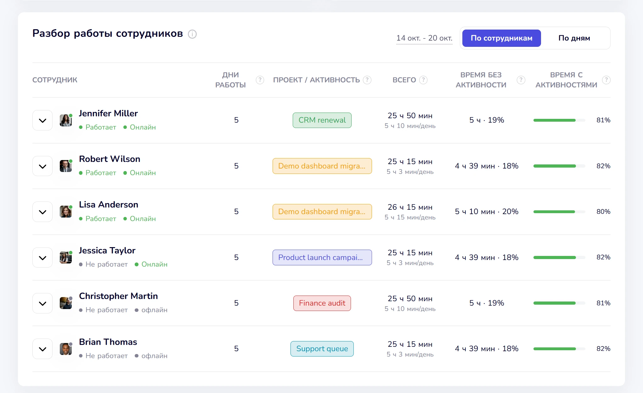
Task: Click the Сотрудник column header
Action: coord(55,80)
